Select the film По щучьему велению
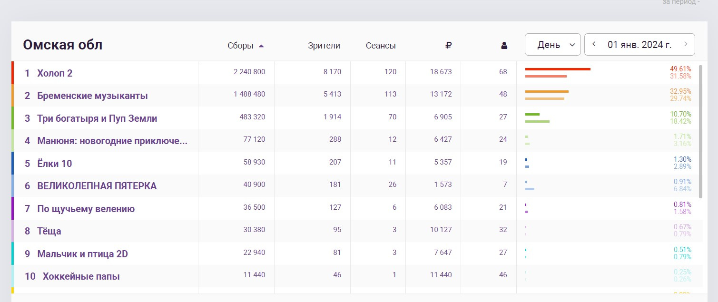Image resolution: width=718 pixels, height=302 pixels. [86, 209]
